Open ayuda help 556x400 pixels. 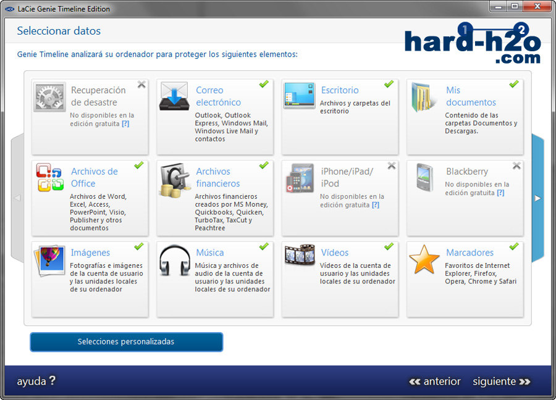tap(36, 381)
